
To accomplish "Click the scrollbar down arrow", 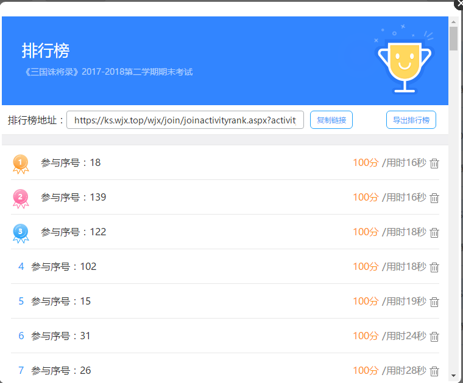I will coord(453,376).
